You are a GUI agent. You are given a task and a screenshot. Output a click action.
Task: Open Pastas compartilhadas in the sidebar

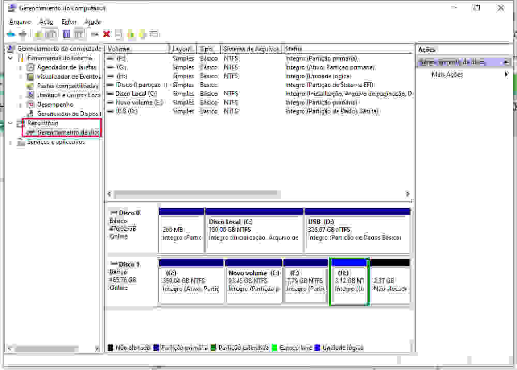[x=67, y=86]
